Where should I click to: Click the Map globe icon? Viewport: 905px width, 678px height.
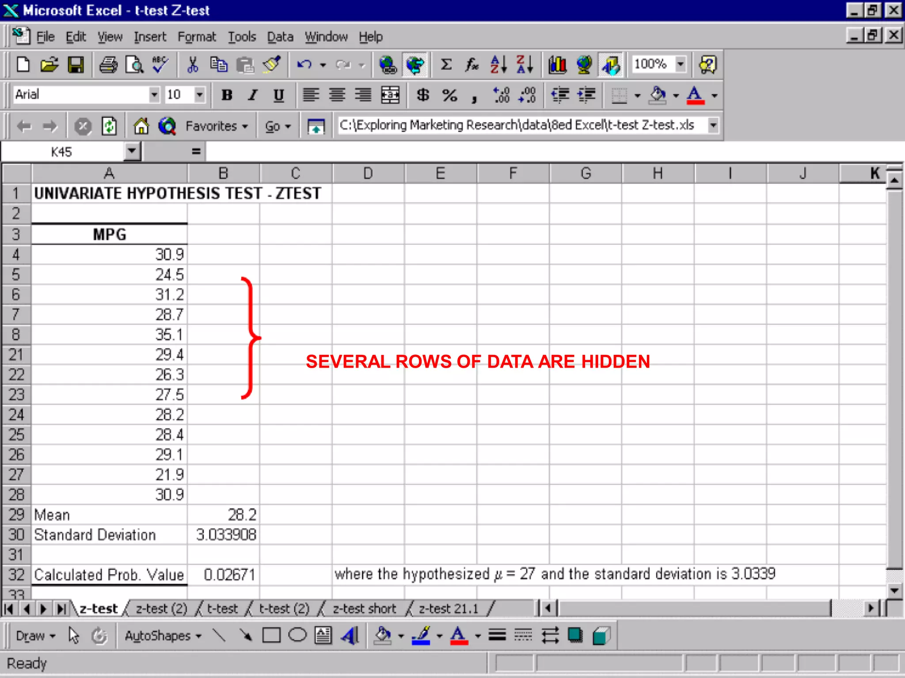pos(584,65)
